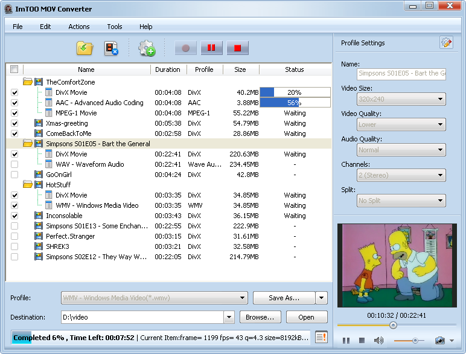This screenshot has height=354, width=466.
Task: Stop the preview player
Action: tap(362, 340)
